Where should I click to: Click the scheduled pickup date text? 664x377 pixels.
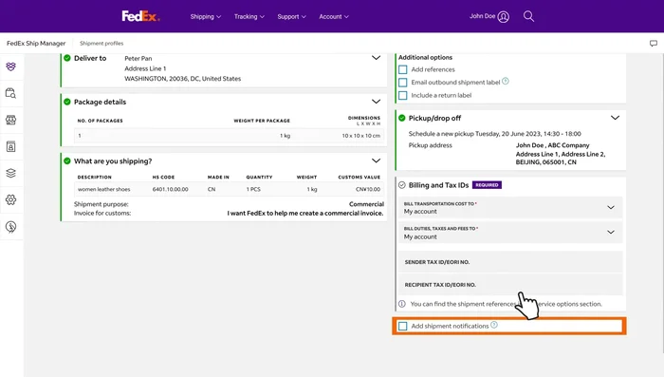coord(494,134)
